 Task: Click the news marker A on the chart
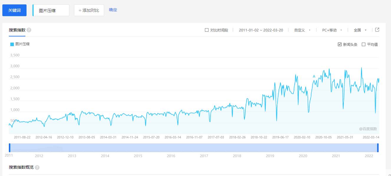pyautogui.click(x=314, y=76)
